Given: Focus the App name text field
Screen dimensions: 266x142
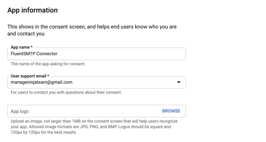Looking at the screenshot, I should point(96,54).
